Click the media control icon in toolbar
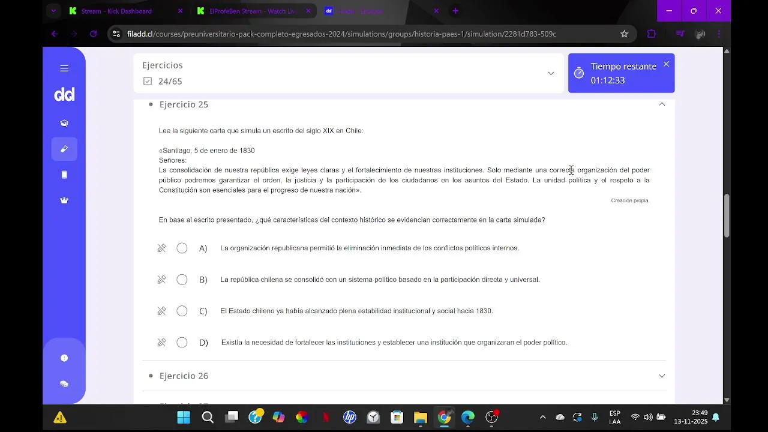This screenshot has height=432, width=768. (x=680, y=34)
